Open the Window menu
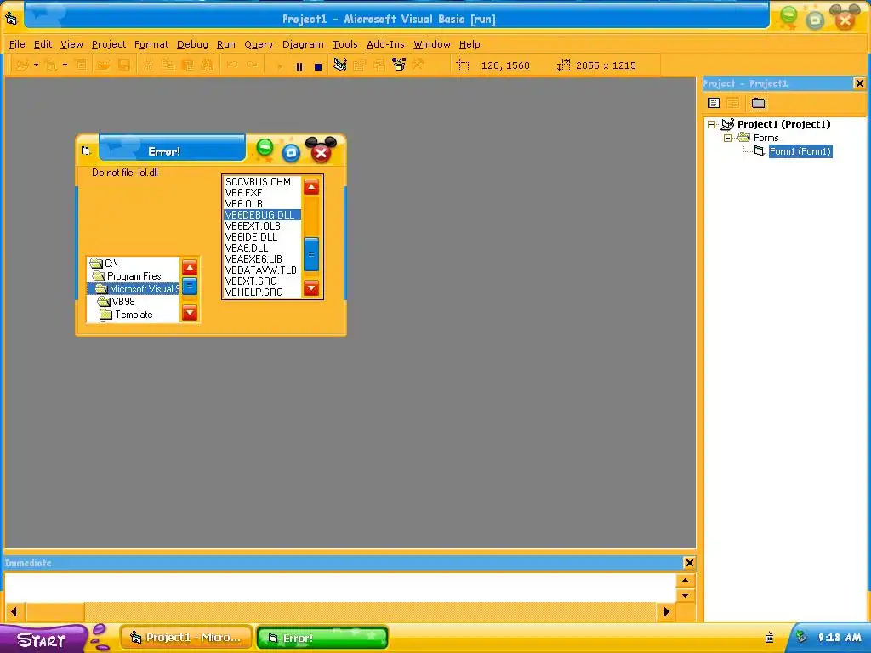This screenshot has height=653, width=871. pyautogui.click(x=431, y=44)
